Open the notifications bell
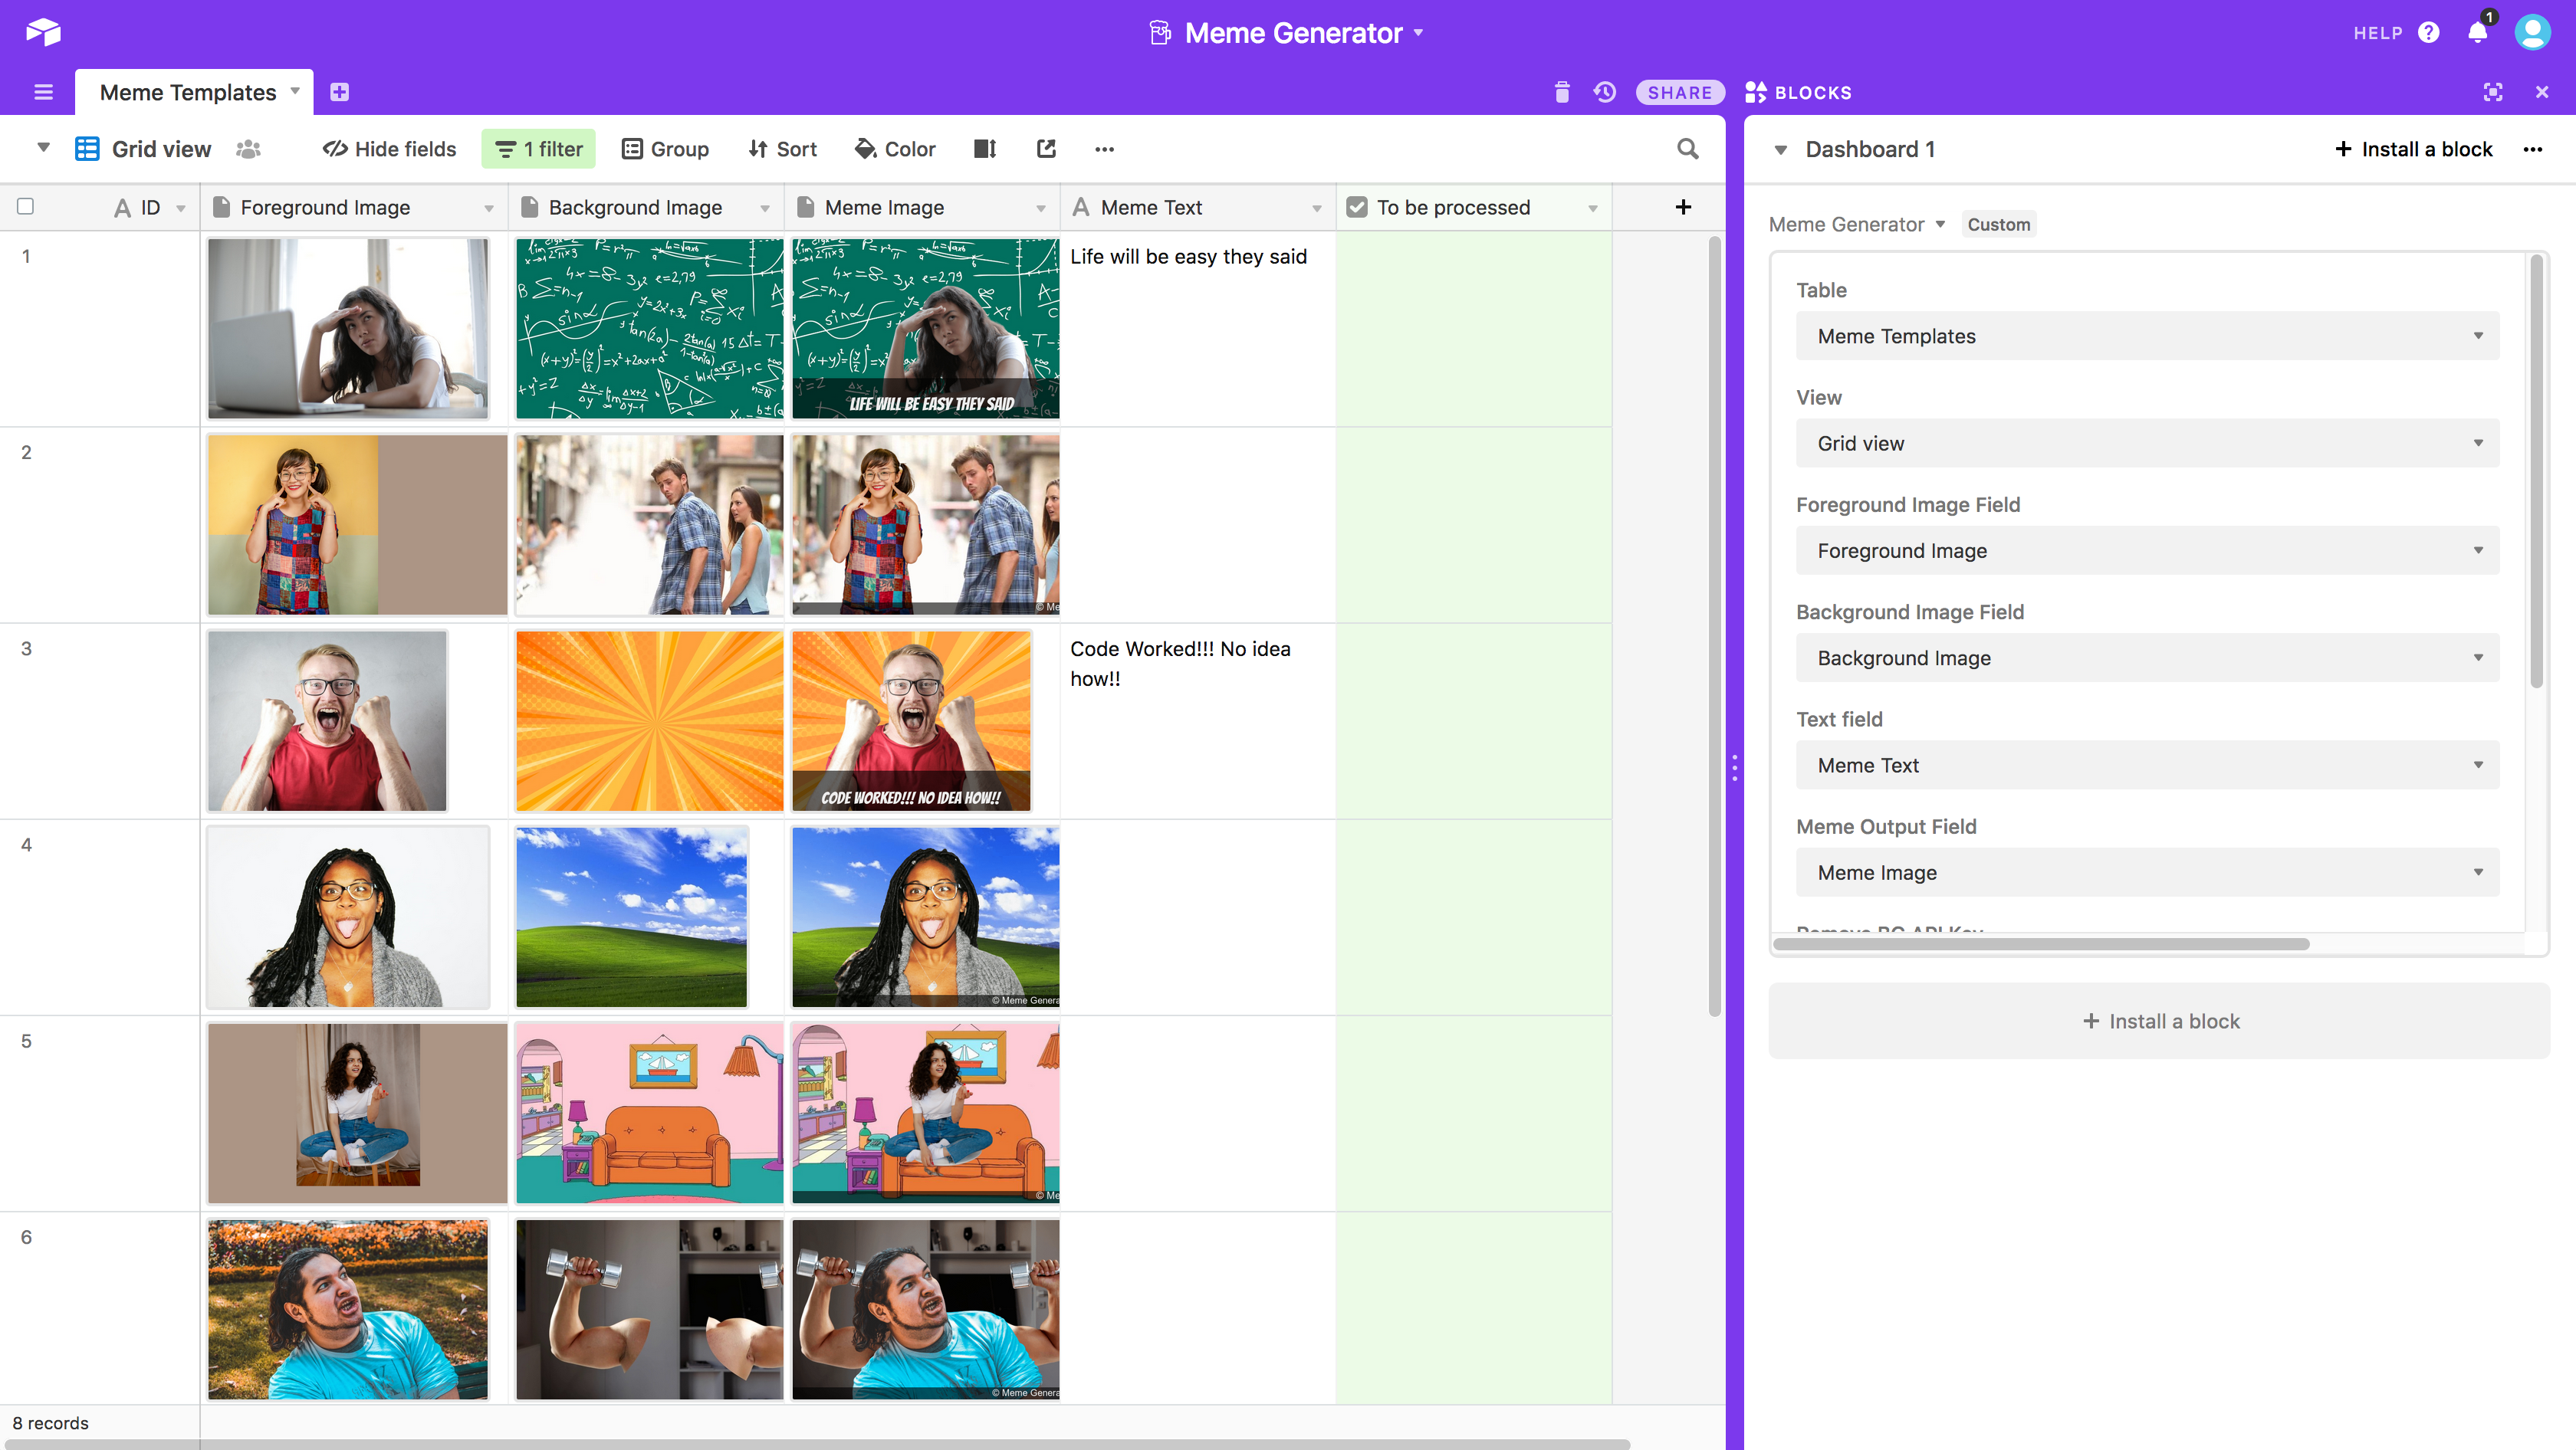The width and height of the screenshot is (2576, 1450). [x=2478, y=32]
